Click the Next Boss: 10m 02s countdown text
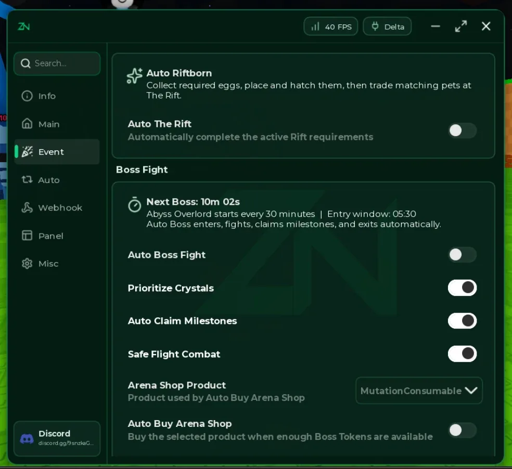The width and height of the screenshot is (512, 469). 193,202
